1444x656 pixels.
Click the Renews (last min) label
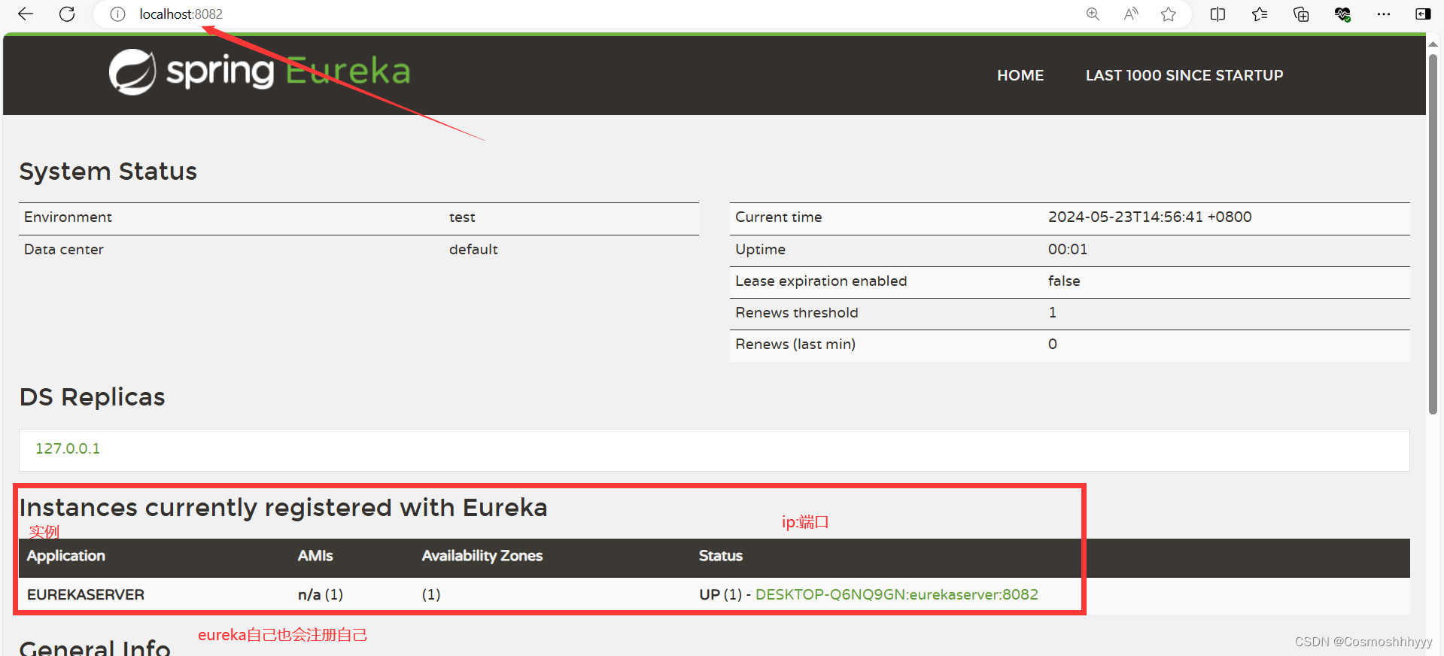tap(795, 344)
